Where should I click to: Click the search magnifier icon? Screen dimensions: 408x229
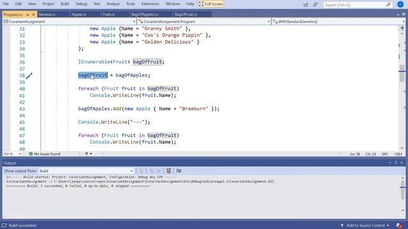pos(388,4)
